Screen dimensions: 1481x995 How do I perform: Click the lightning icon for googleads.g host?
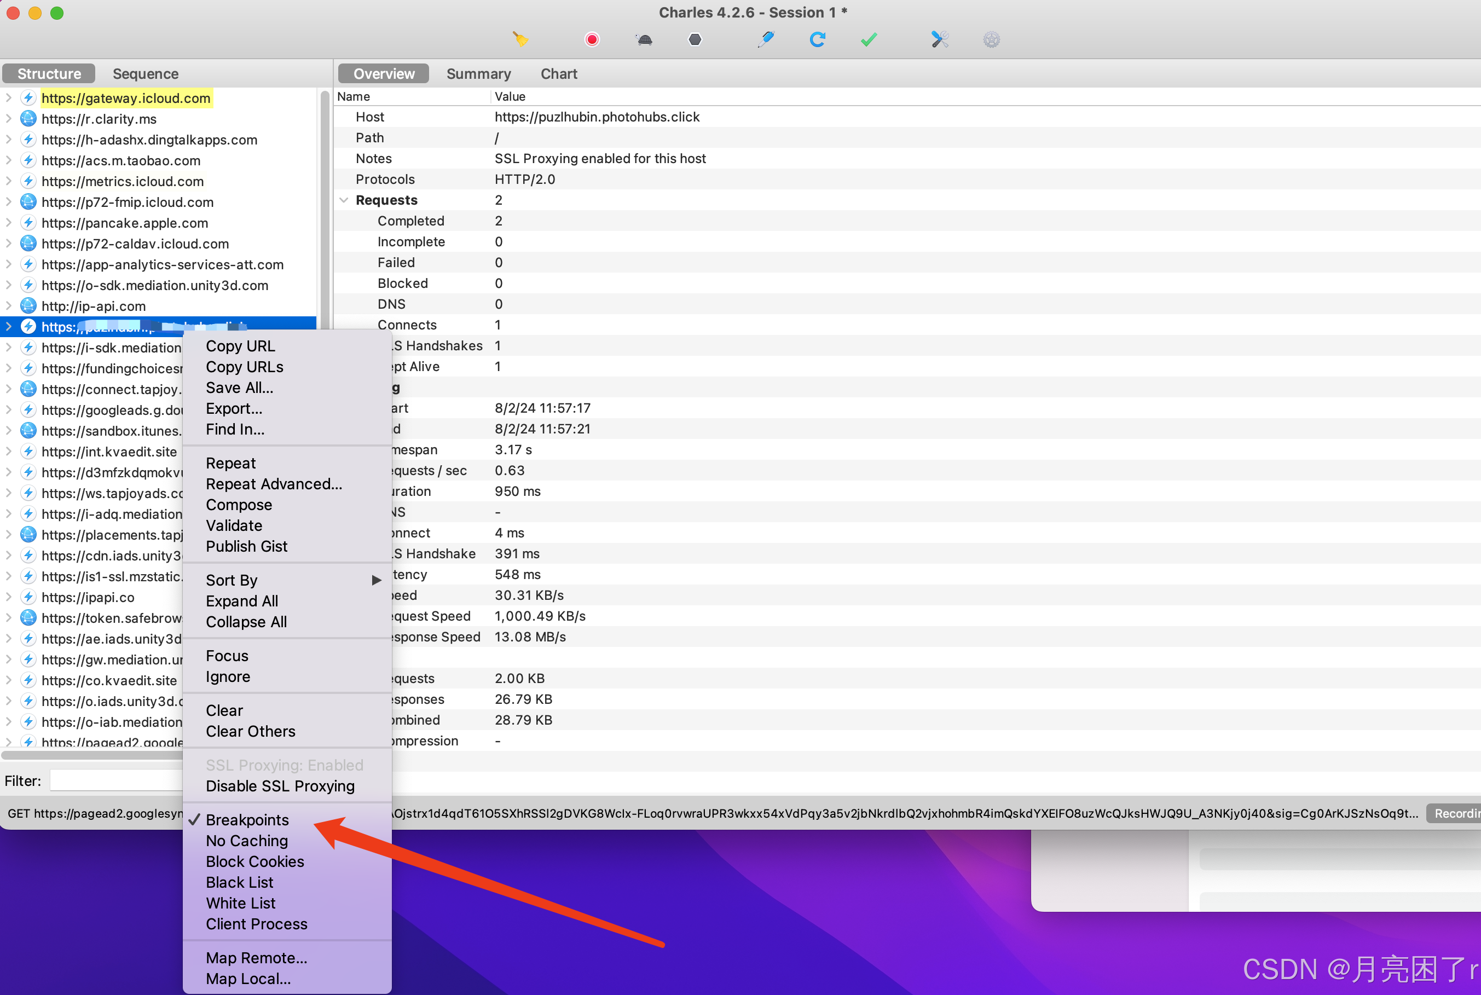pos(28,410)
